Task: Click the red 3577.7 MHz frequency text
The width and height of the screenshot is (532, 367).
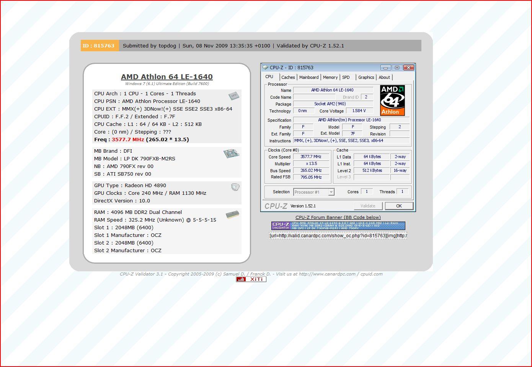Action: (128, 140)
